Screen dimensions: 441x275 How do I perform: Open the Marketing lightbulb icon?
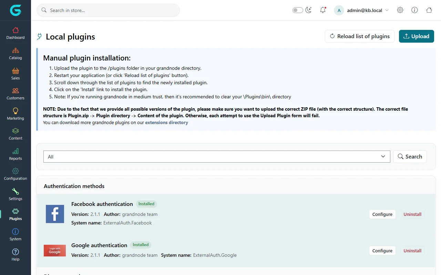point(16,111)
